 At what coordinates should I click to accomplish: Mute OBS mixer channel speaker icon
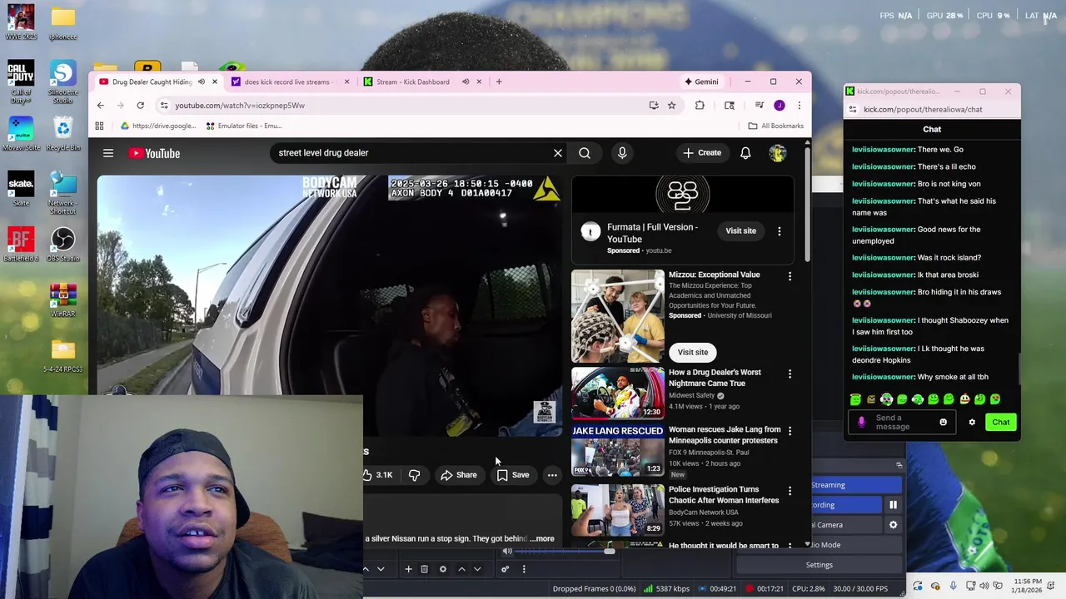coord(507,552)
